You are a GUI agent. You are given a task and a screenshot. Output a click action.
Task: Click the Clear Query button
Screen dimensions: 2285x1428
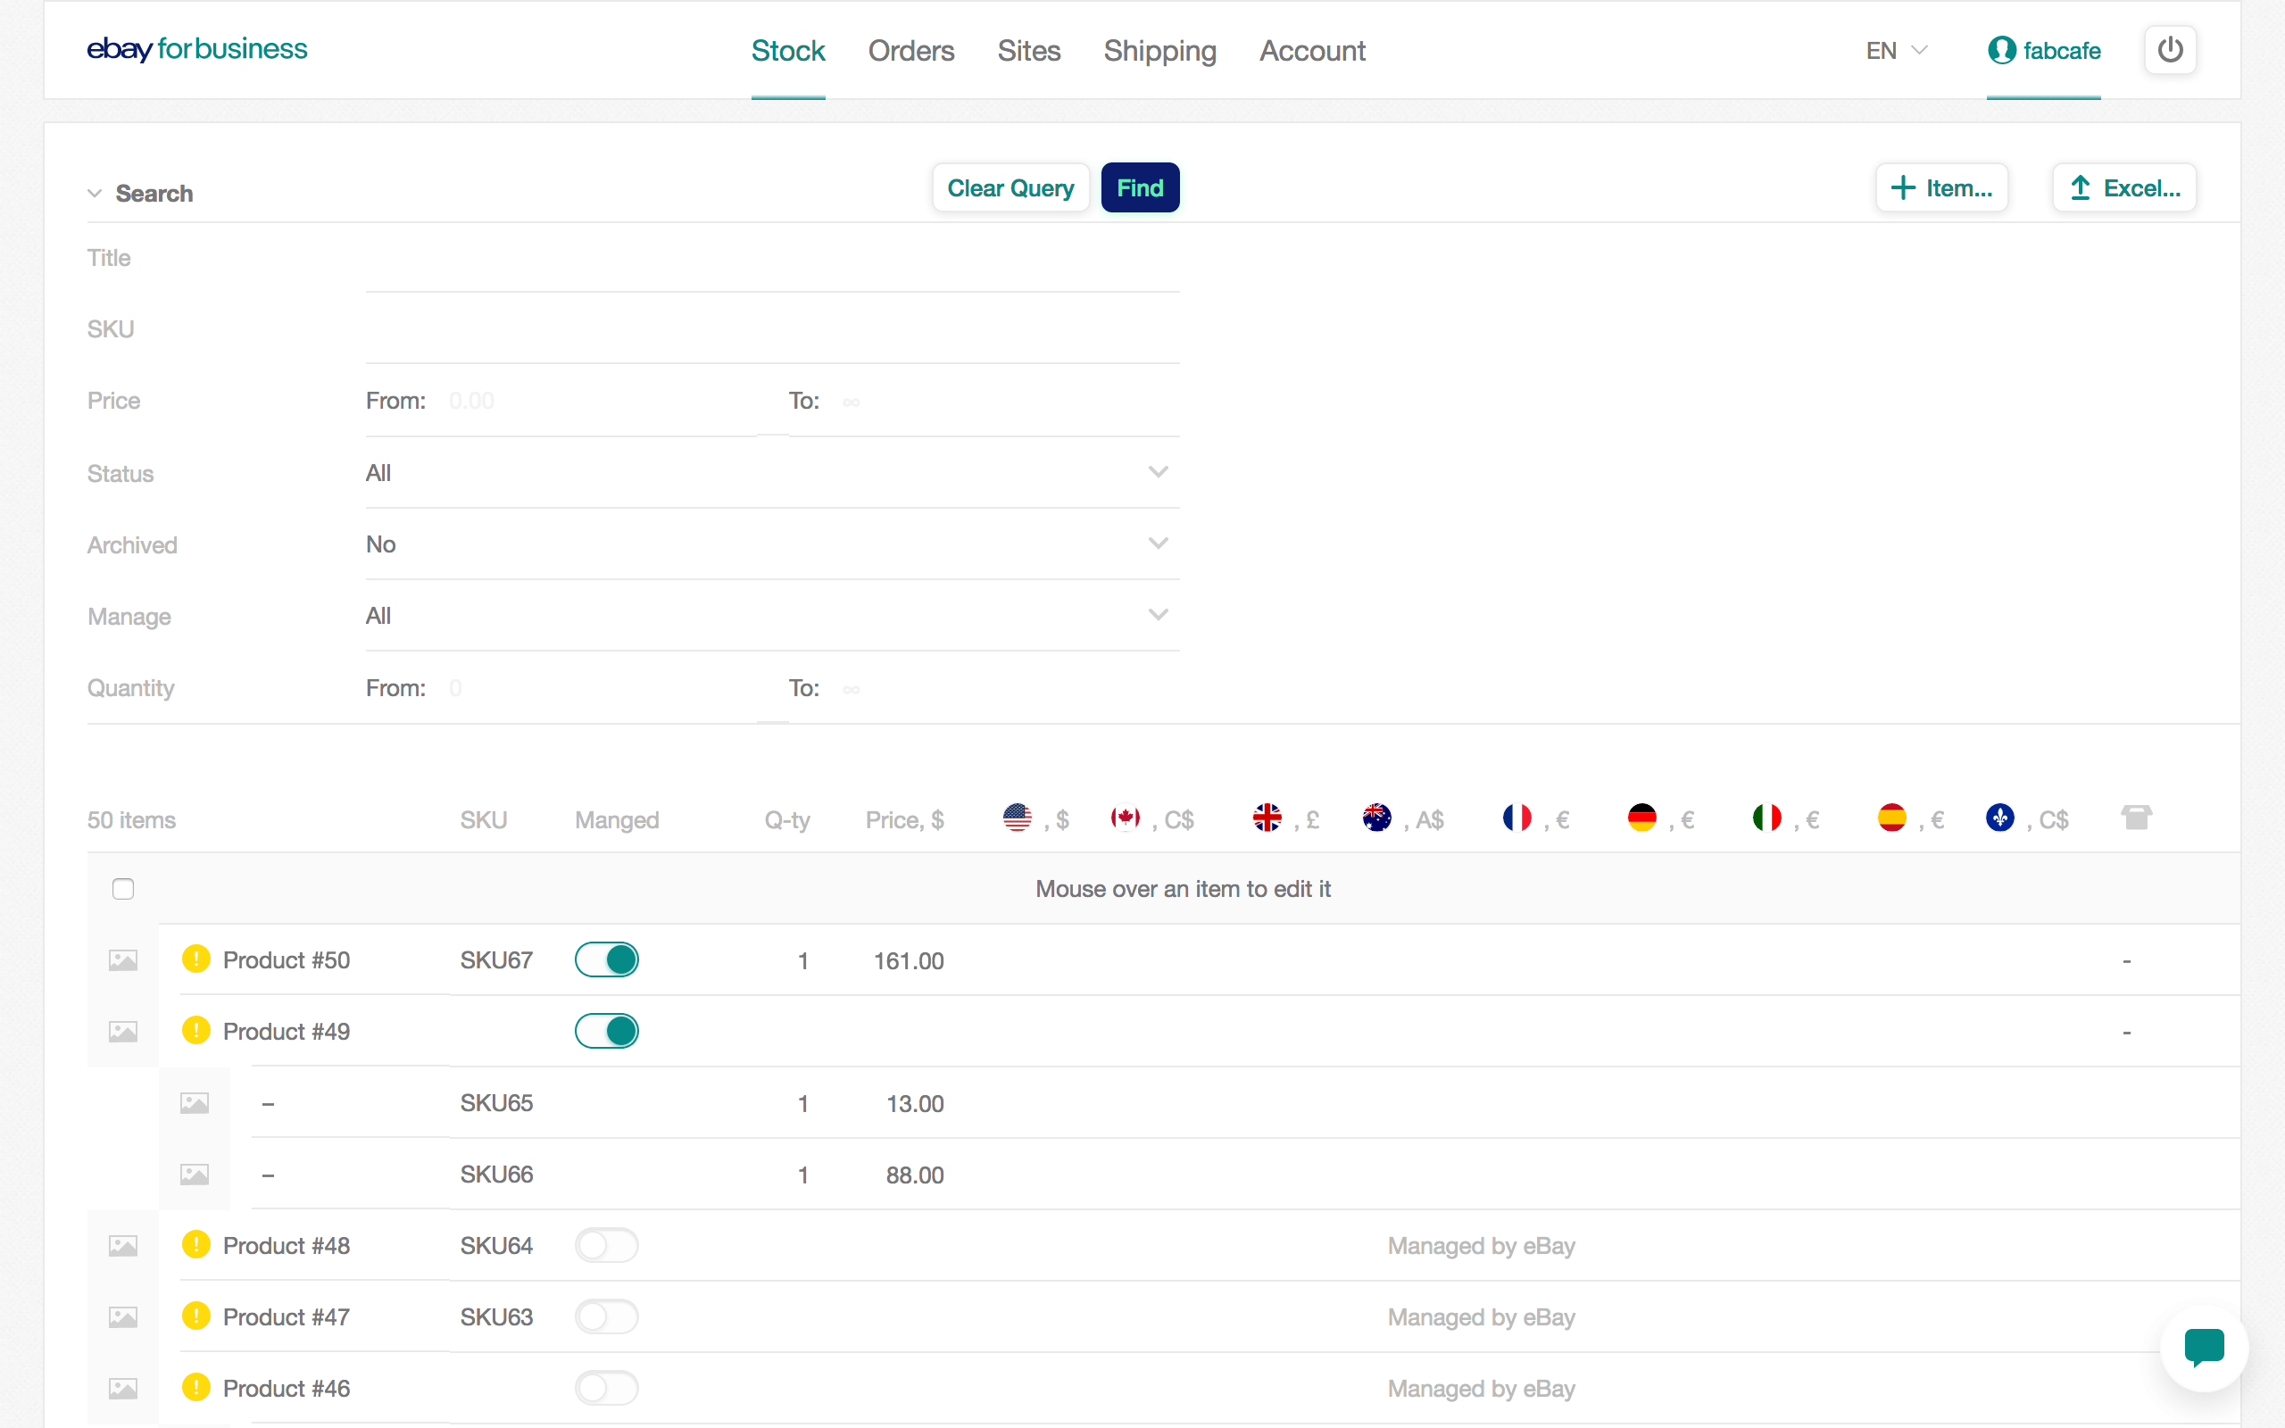(x=1010, y=188)
